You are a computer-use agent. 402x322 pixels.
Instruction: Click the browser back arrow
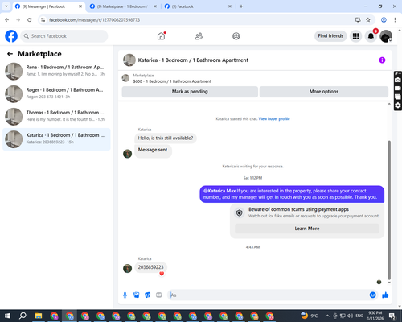coord(7,20)
